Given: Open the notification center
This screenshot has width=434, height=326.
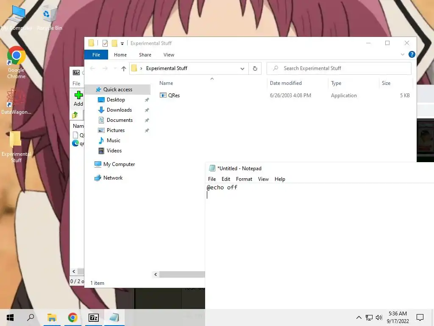Looking at the screenshot, I should click(x=420, y=318).
